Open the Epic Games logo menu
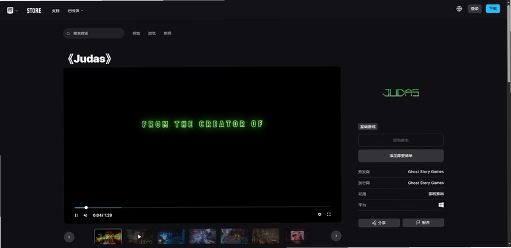511x248 pixels. pos(10,10)
